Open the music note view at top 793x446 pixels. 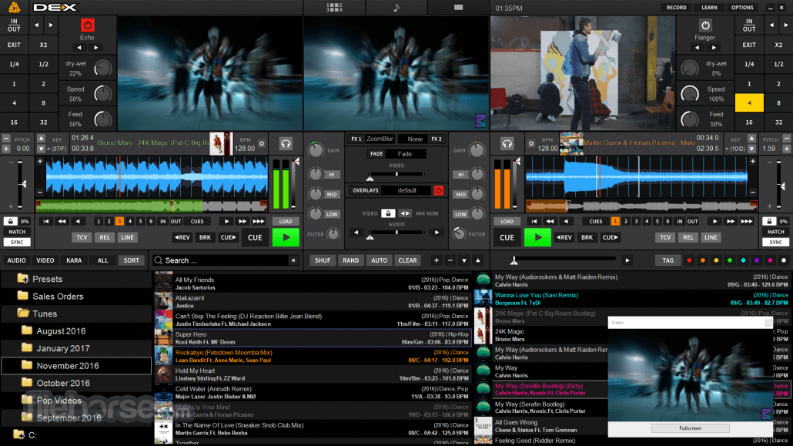(396, 8)
